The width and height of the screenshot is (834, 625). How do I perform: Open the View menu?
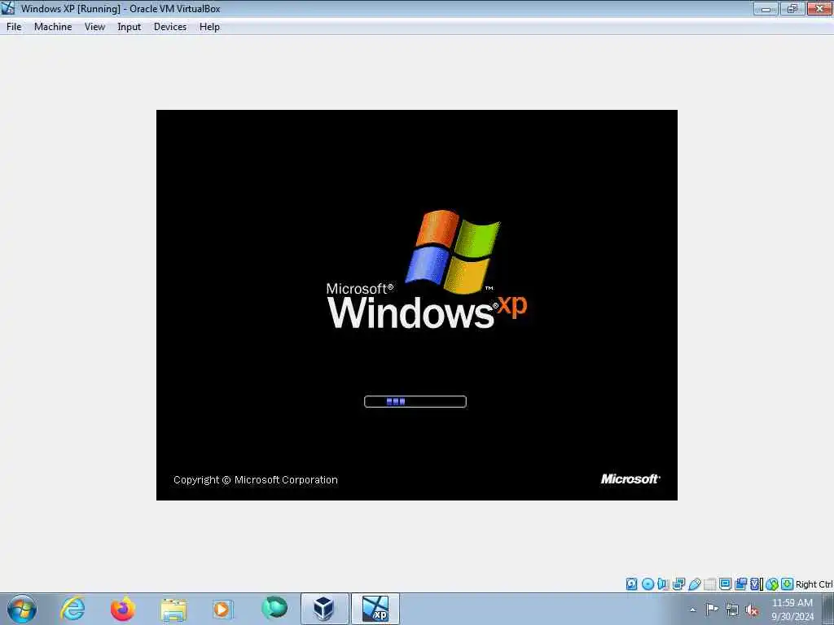click(94, 27)
